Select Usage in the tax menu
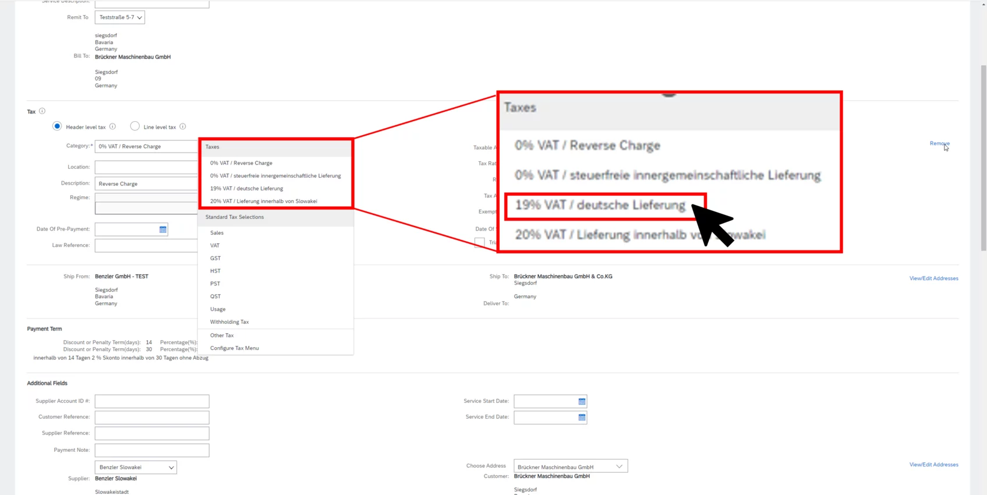This screenshot has height=495, width=987. (x=218, y=309)
